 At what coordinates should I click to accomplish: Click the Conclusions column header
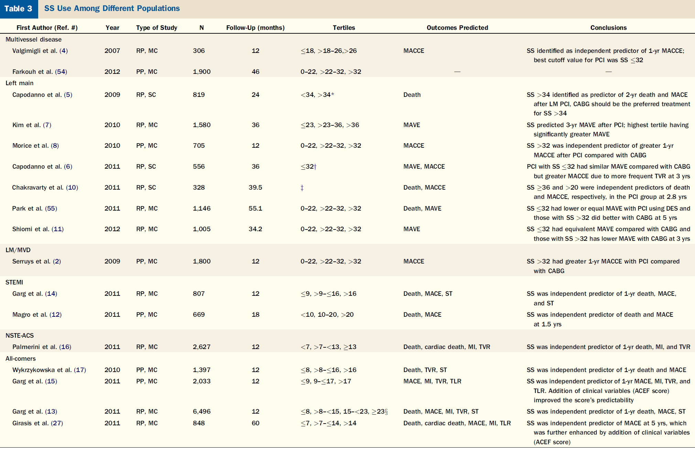[609, 28]
